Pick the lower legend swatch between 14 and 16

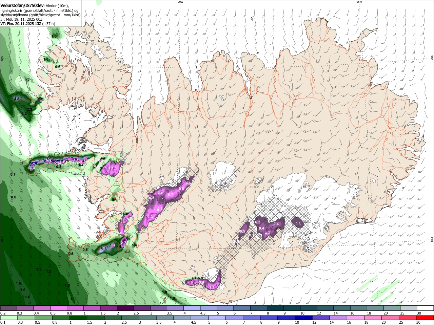(338, 318)
